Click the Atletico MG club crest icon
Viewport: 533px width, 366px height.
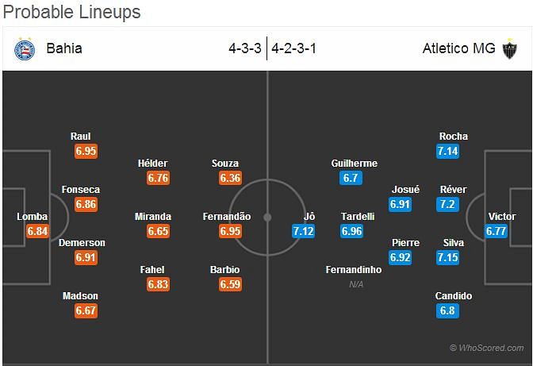point(509,49)
